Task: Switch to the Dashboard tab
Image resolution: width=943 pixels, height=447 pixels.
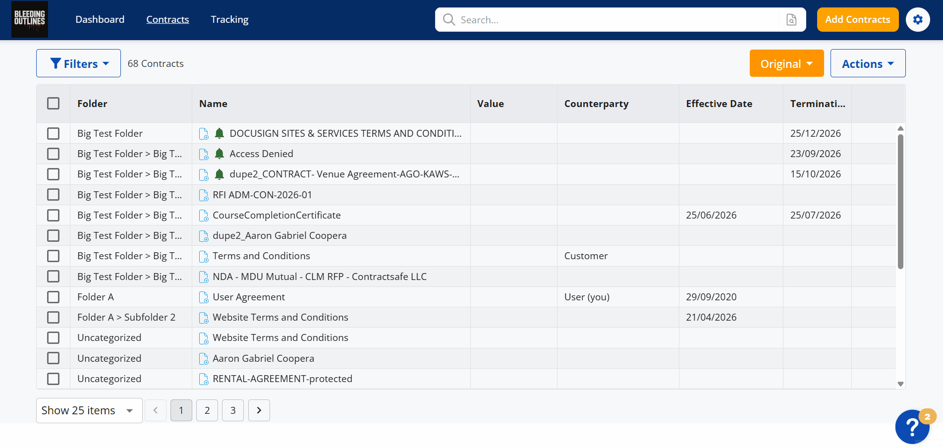Action: click(100, 19)
